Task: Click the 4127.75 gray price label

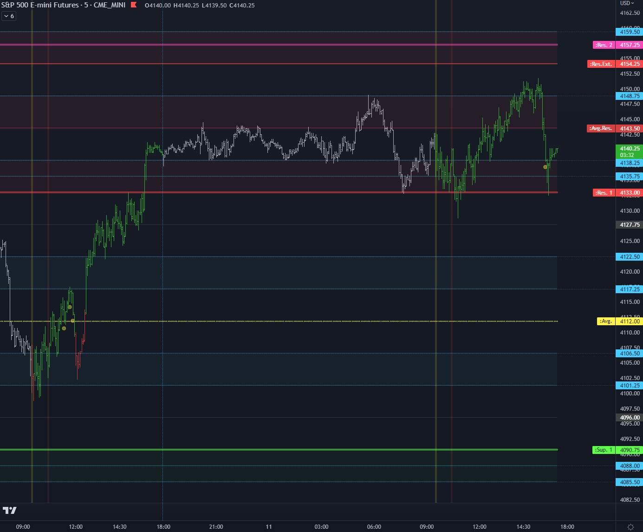Action: coord(630,225)
